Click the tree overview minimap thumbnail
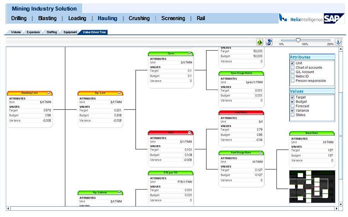The height and width of the screenshot is (217, 348). tap(312, 186)
